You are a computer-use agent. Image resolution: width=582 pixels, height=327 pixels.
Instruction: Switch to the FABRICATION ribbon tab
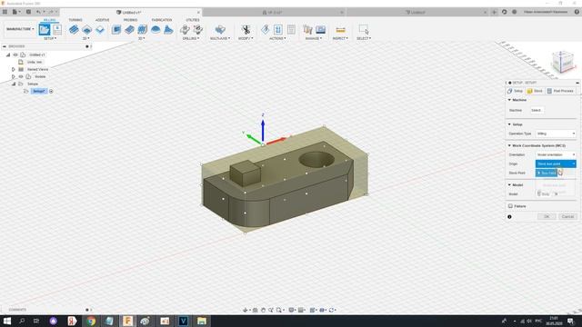[162, 20]
